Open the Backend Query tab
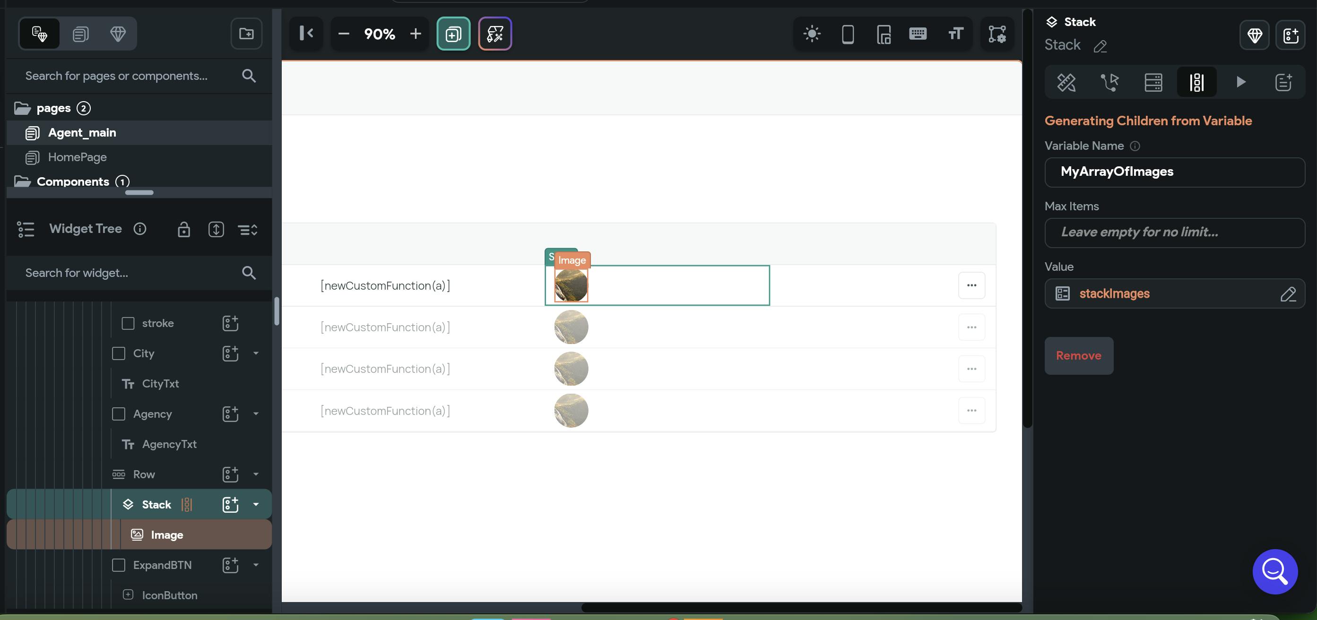This screenshot has height=620, width=1317. [x=1153, y=82]
